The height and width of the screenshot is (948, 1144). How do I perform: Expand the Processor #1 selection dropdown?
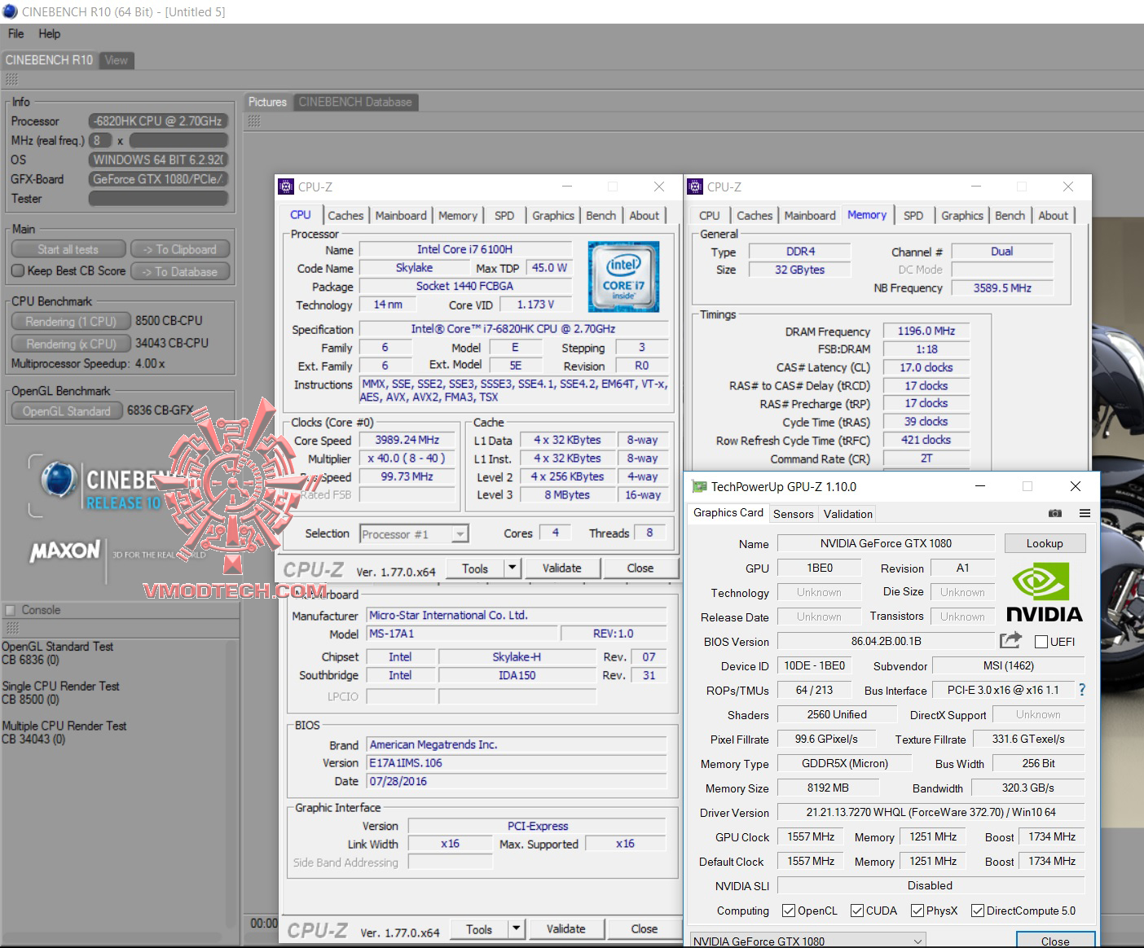tap(460, 534)
